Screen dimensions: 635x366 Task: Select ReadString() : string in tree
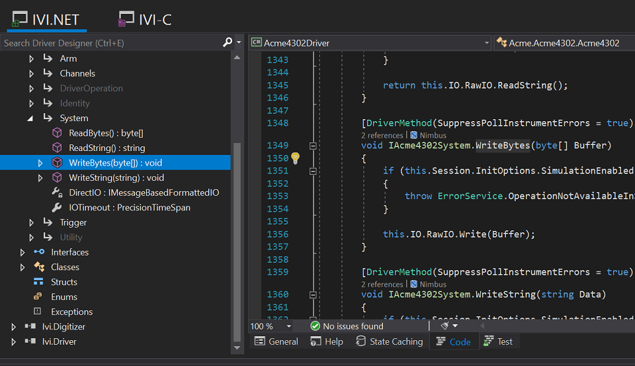coord(107,148)
